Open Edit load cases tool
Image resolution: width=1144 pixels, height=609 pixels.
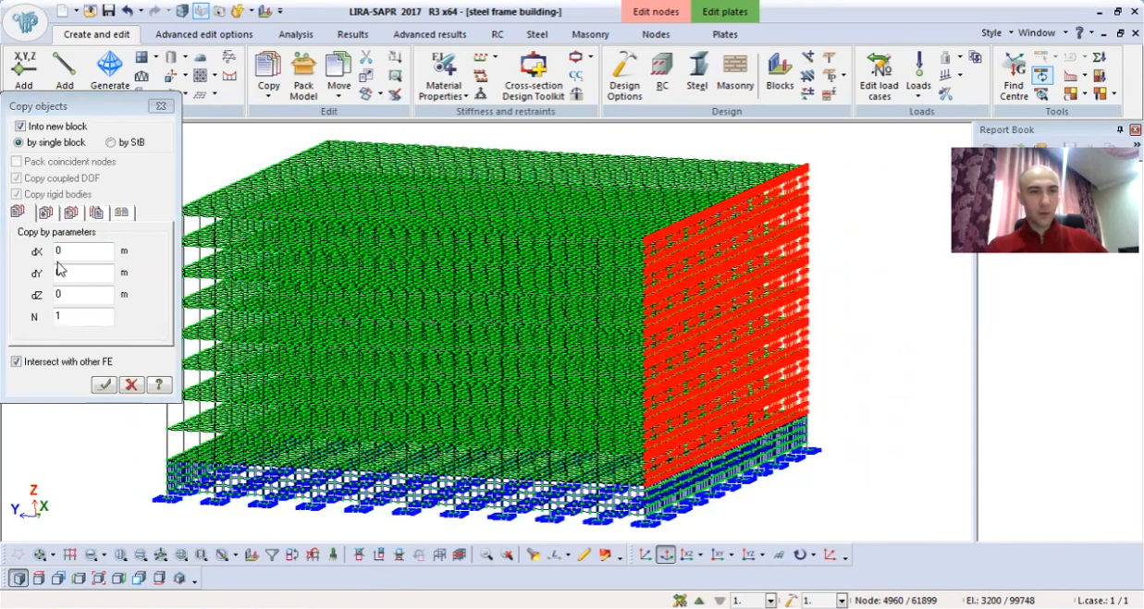pos(879,66)
